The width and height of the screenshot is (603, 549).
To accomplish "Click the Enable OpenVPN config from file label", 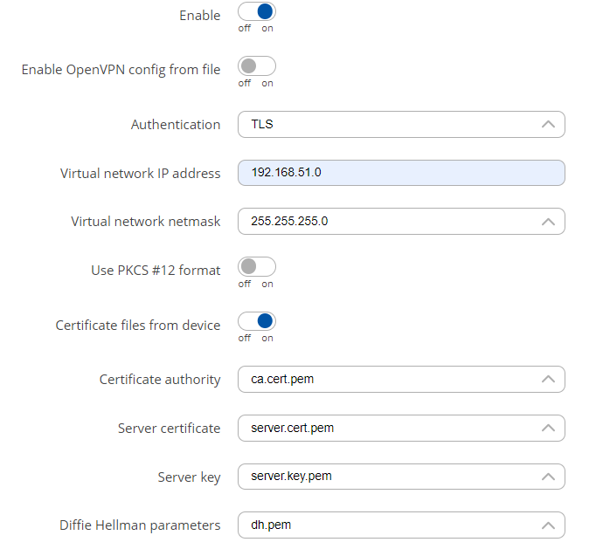I will click(121, 70).
